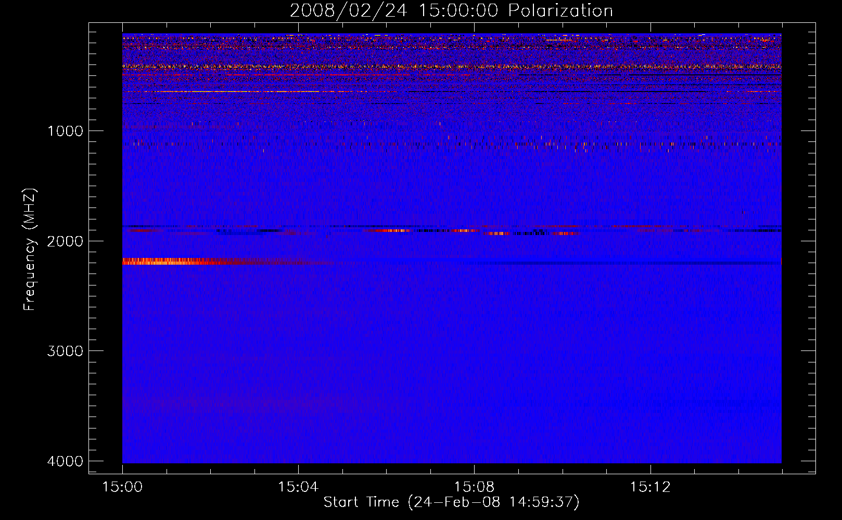Click the "2000" frequency tick label

[65, 241]
